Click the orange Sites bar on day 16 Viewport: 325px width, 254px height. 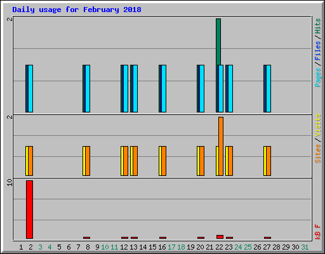point(164,161)
